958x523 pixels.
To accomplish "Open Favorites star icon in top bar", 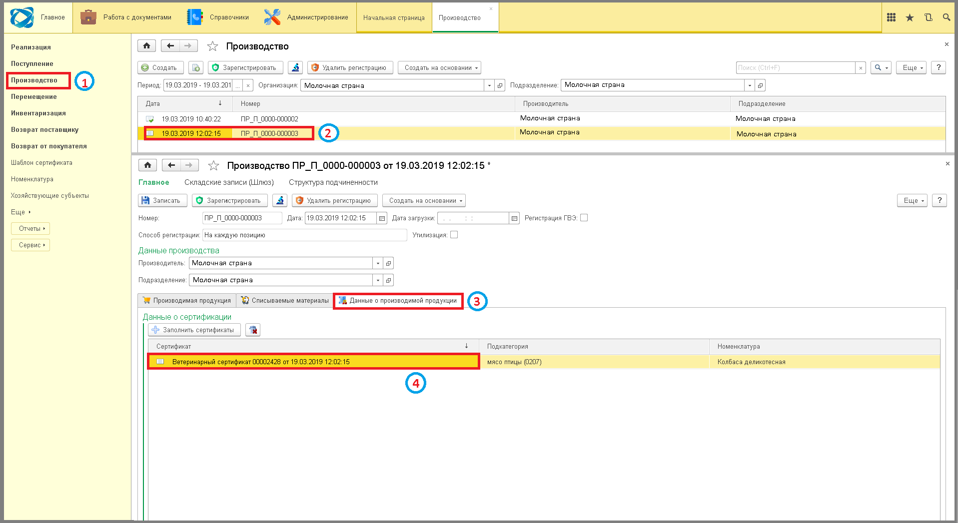I will pyautogui.click(x=910, y=17).
